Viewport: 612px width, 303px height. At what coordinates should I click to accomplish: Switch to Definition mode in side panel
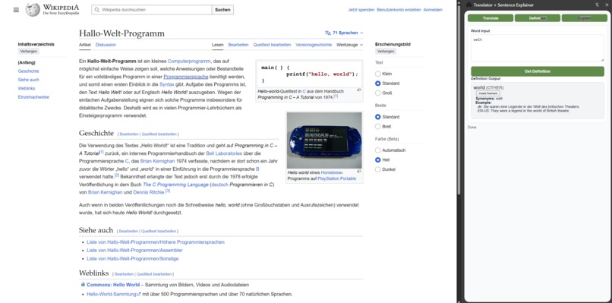[537, 18]
